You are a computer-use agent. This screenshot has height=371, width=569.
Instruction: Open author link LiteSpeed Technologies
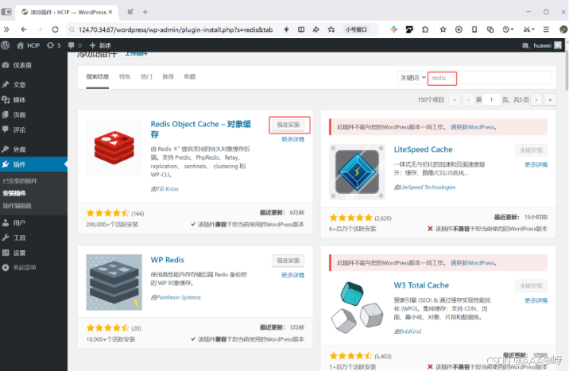point(428,187)
